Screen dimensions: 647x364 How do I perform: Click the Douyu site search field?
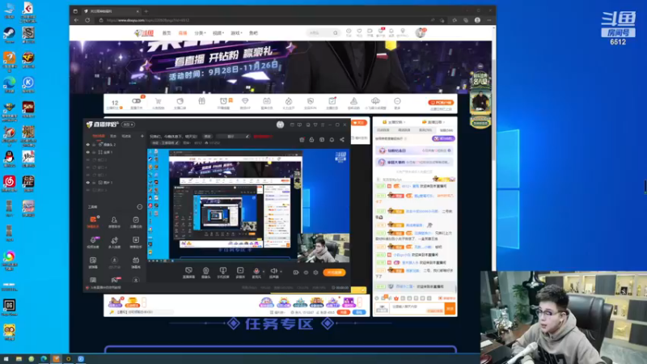click(319, 33)
